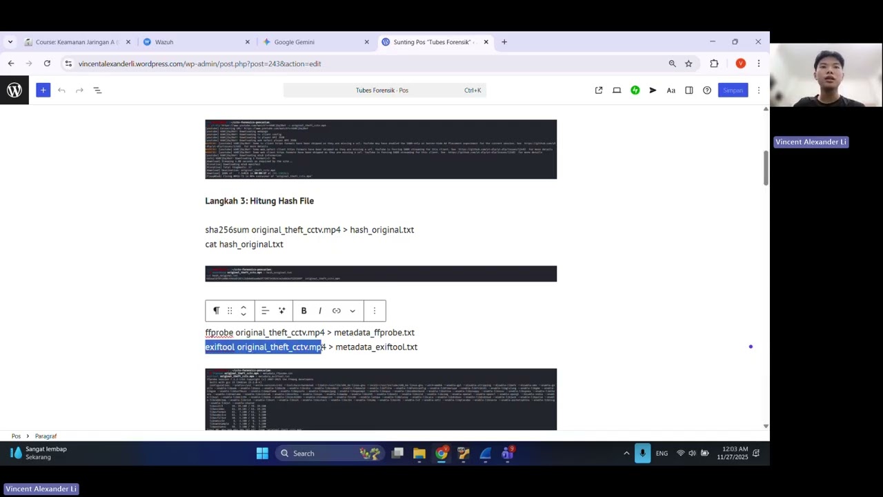Click the zoom magnifier icon in address bar

[x=672, y=64]
